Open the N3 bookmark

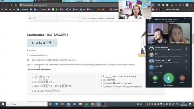pos(62,9)
